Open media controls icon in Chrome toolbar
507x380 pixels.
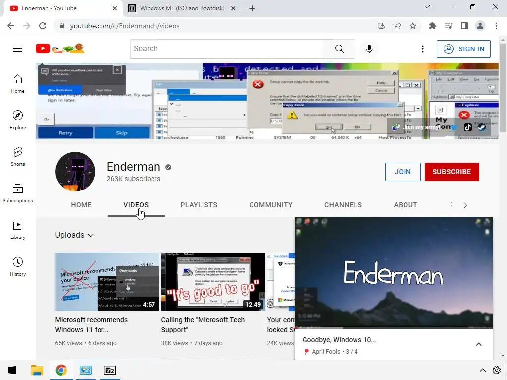point(448,26)
